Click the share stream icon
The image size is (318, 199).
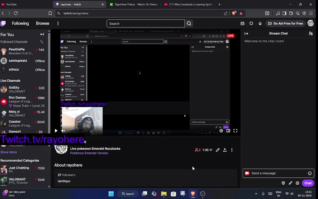[225, 150]
